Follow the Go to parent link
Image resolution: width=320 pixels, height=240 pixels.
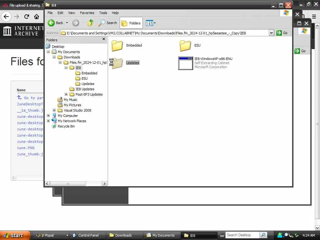pyautogui.click(x=30, y=97)
